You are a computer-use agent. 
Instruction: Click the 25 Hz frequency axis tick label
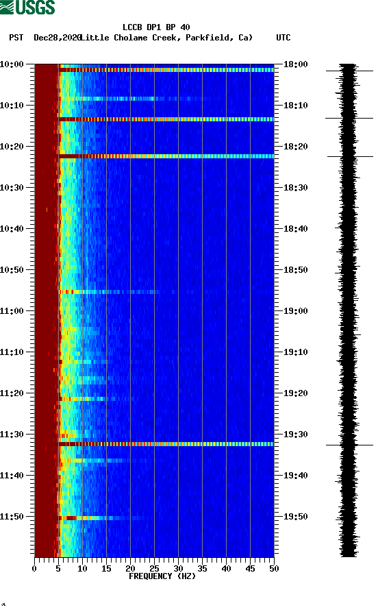[154, 569]
